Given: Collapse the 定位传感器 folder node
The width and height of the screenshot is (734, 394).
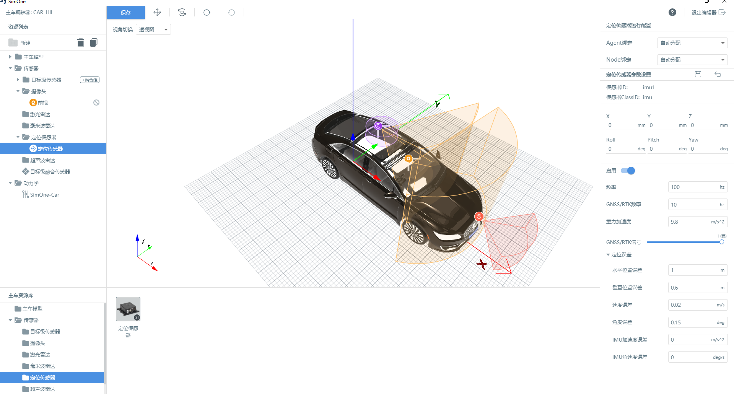Looking at the screenshot, I should tap(18, 137).
